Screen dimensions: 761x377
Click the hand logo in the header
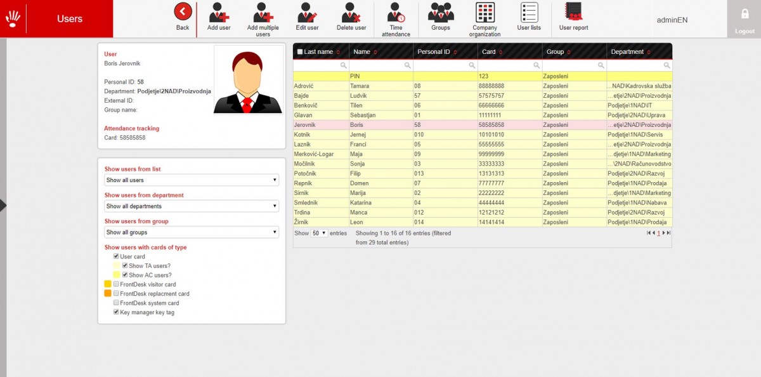[13, 18]
